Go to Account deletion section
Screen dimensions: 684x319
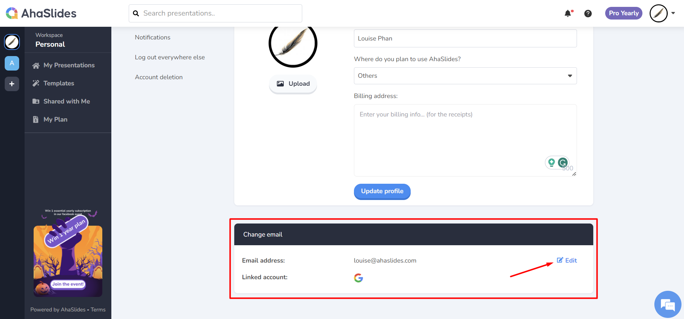159,77
